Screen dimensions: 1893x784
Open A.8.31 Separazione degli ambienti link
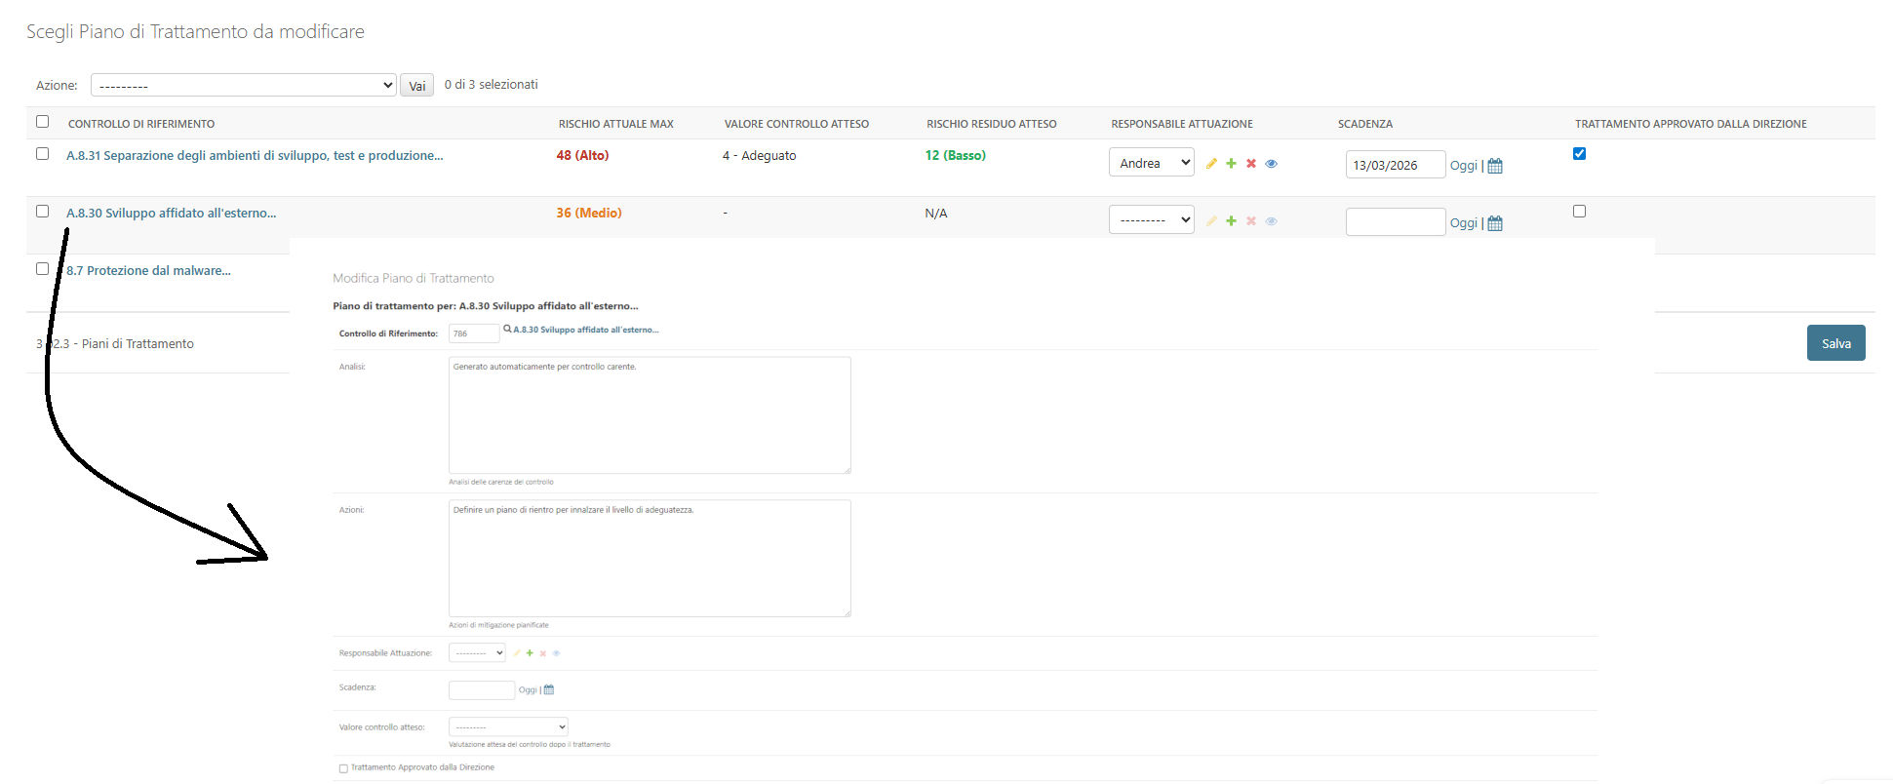[x=255, y=156]
